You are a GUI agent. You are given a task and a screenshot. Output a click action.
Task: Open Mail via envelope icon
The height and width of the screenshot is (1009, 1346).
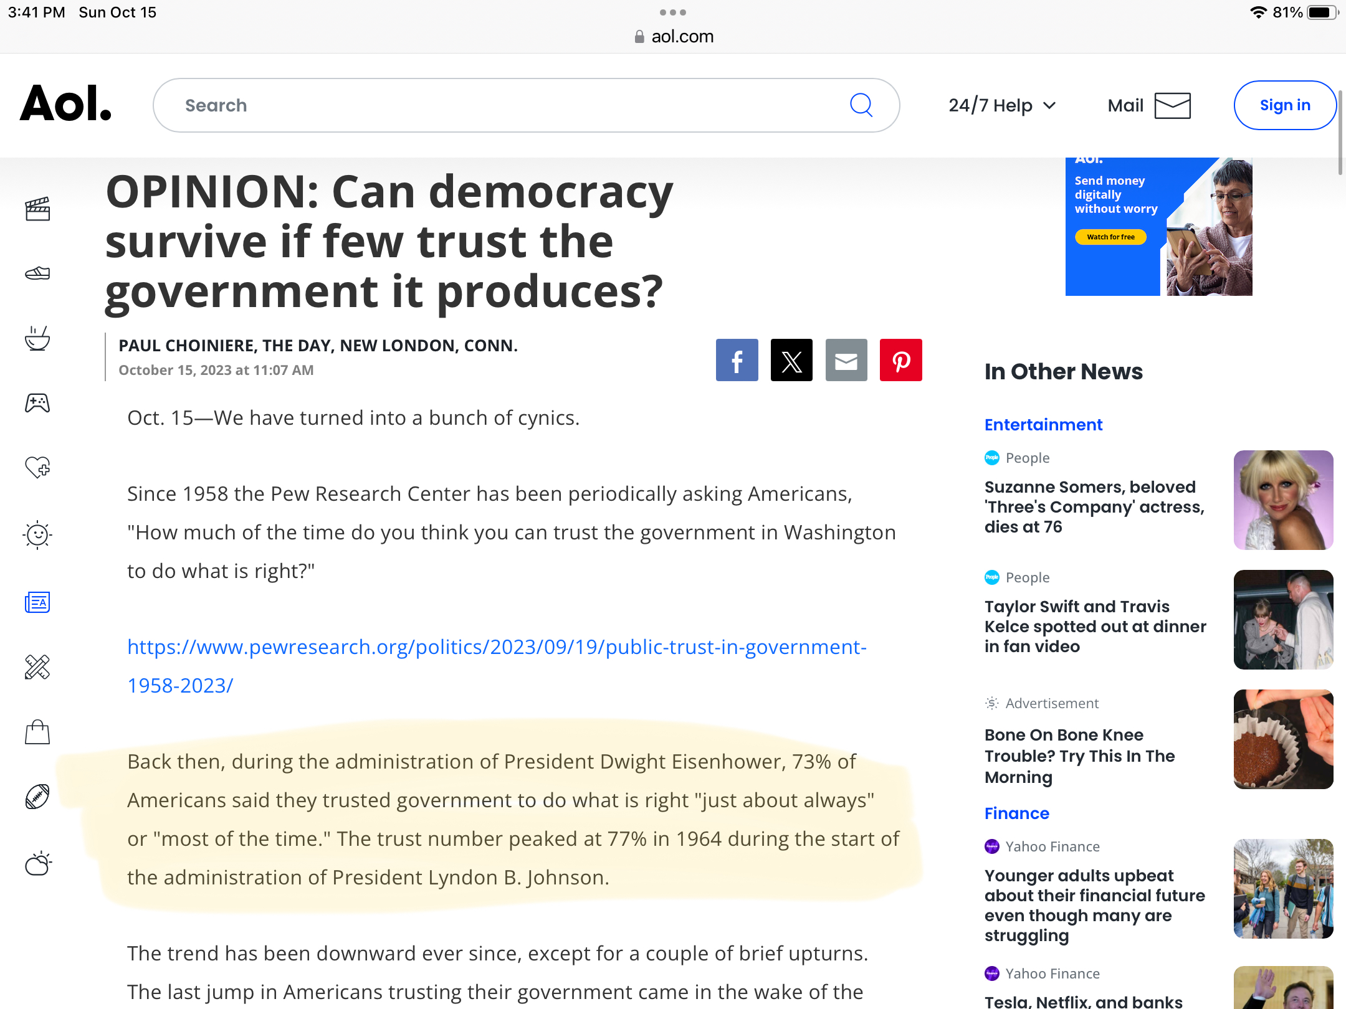(1173, 105)
